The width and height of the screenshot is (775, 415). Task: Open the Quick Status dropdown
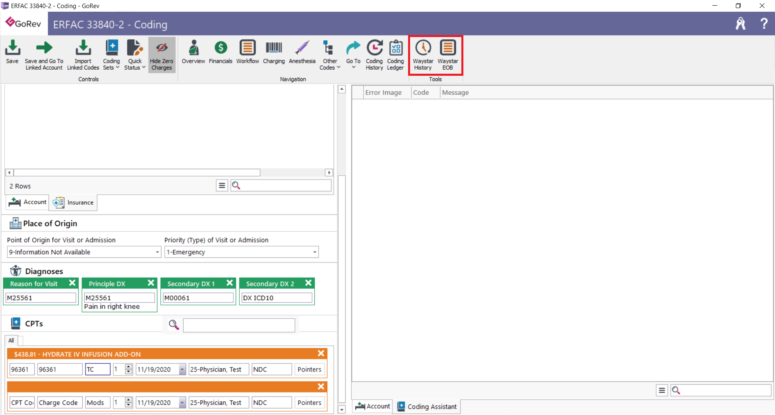[x=135, y=55]
